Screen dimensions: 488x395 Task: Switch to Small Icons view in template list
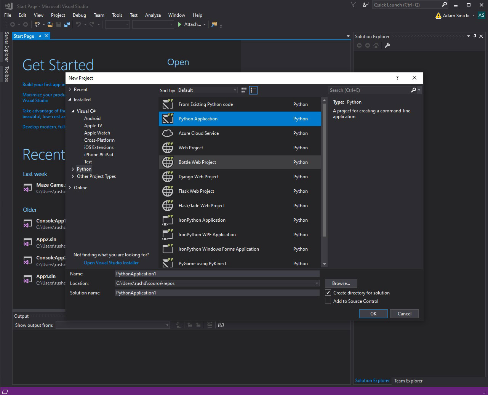243,90
